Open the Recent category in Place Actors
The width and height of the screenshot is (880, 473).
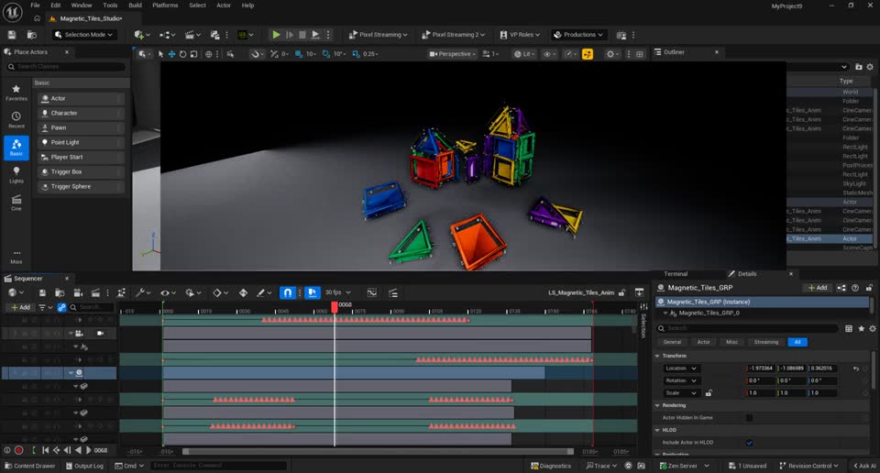coord(16,119)
